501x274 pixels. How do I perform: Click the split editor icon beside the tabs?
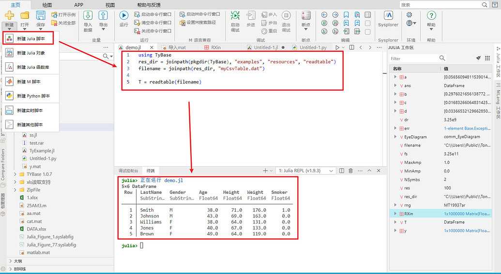[352, 47]
